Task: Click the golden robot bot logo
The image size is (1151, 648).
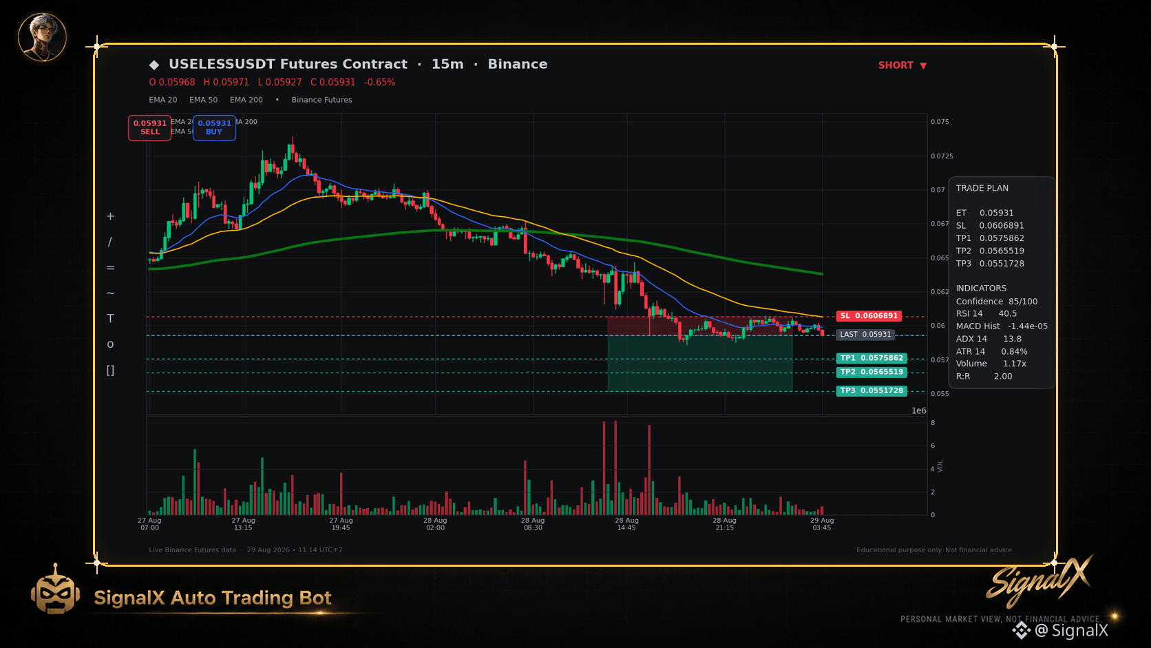Action: pos(55,589)
